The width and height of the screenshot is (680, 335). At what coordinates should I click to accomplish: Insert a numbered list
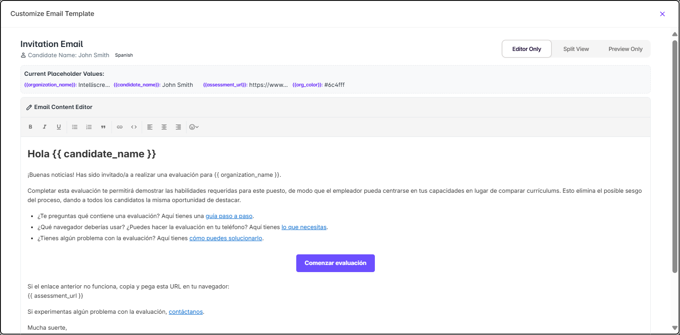[x=89, y=127]
